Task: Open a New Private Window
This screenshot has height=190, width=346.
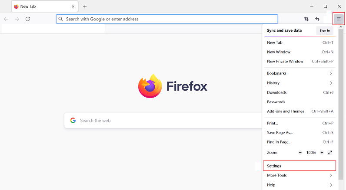Action: click(300, 62)
